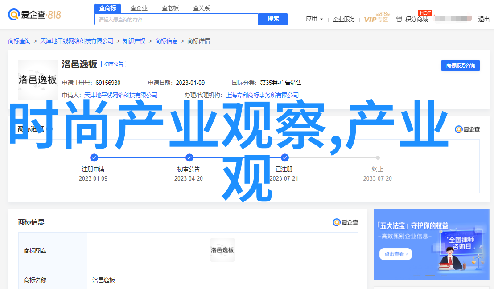Go to 商标查询 breadcrumb
494x289 pixels.
19,41
